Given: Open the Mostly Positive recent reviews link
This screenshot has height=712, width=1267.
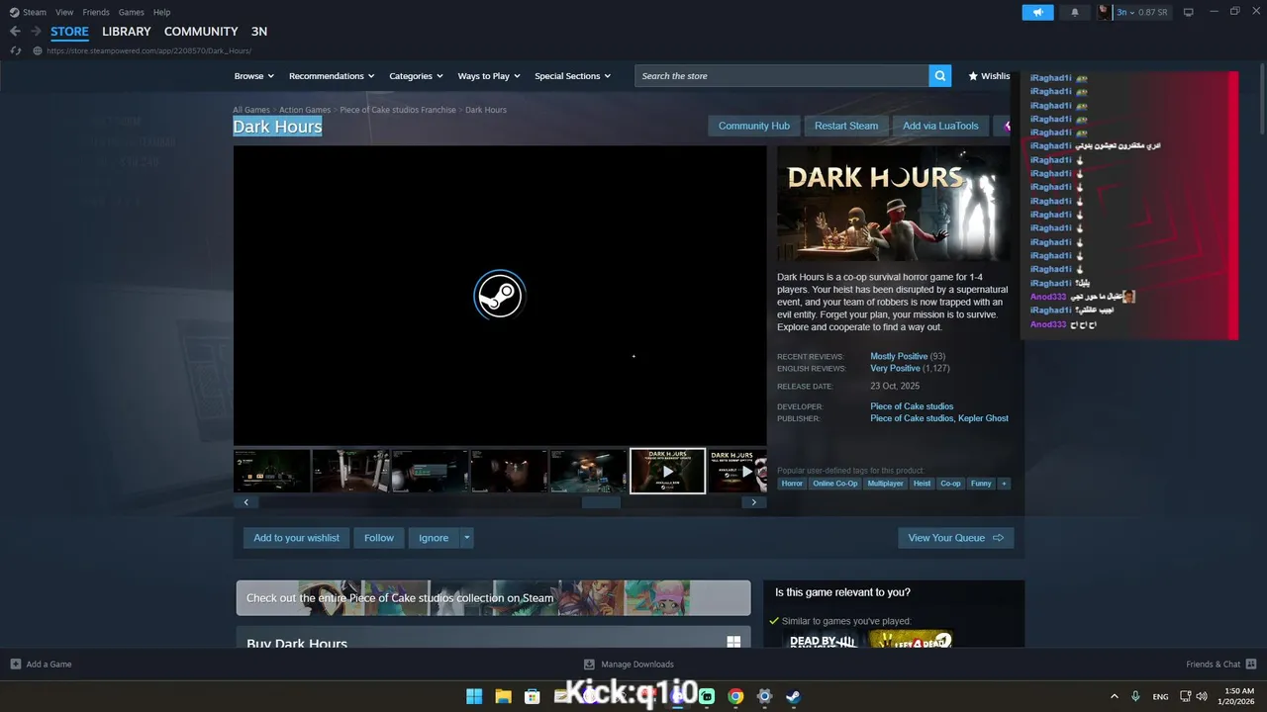Looking at the screenshot, I should click(899, 356).
